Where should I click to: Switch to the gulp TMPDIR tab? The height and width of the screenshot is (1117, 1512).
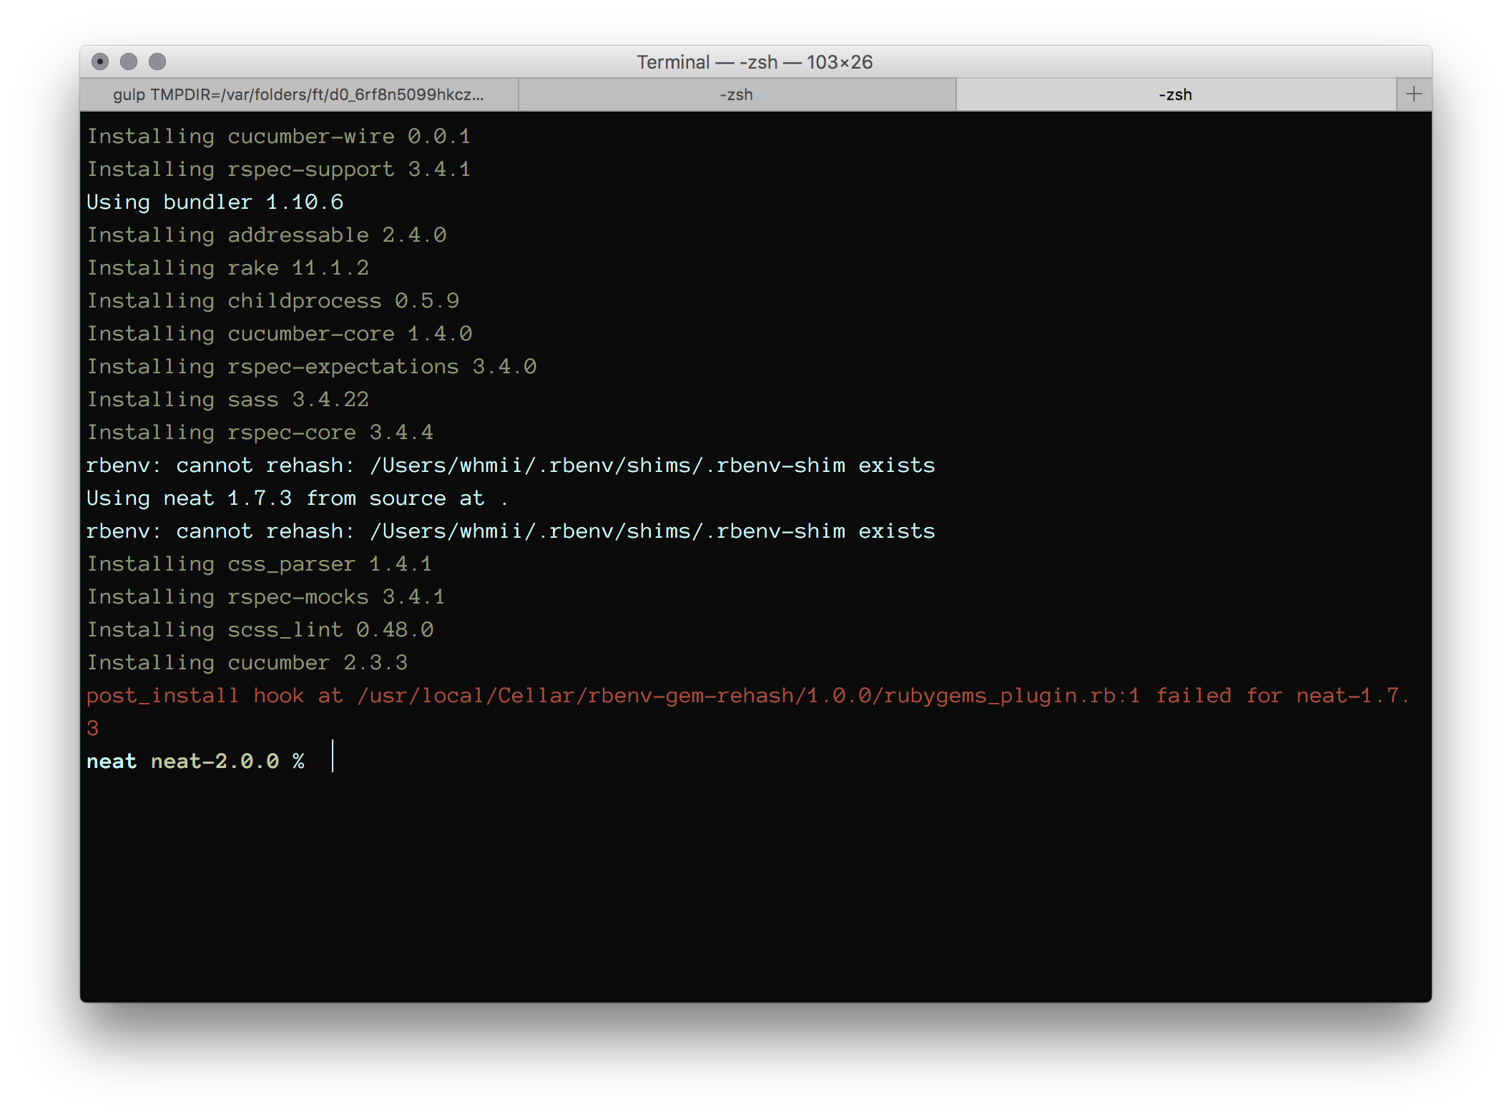299,94
